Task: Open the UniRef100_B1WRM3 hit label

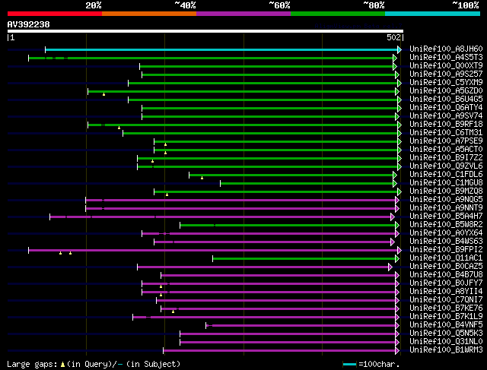Action: [x=446, y=350]
